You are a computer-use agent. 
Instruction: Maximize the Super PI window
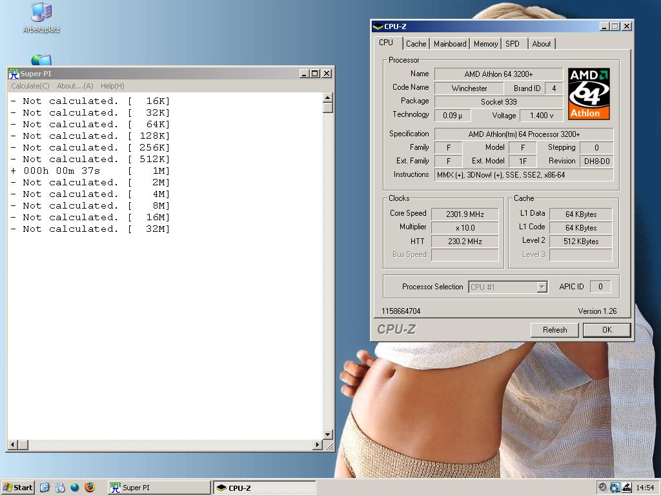click(x=314, y=74)
